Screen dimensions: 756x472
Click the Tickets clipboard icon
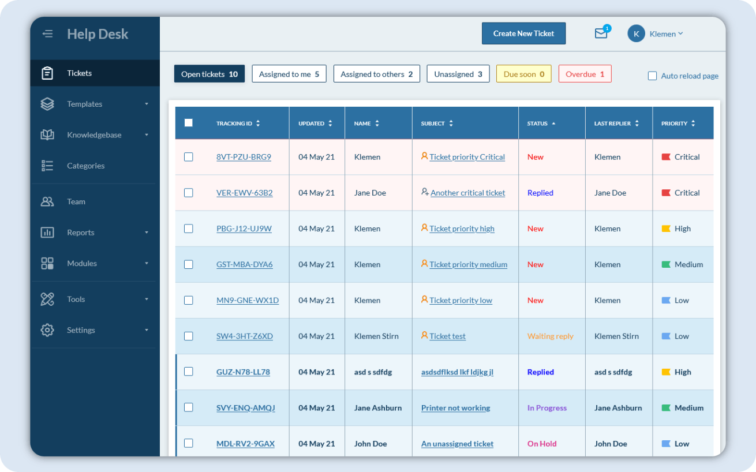tap(47, 73)
